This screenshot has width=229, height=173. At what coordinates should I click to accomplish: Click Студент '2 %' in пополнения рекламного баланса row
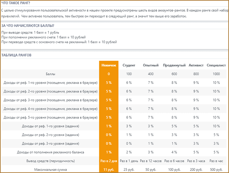point(129,152)
